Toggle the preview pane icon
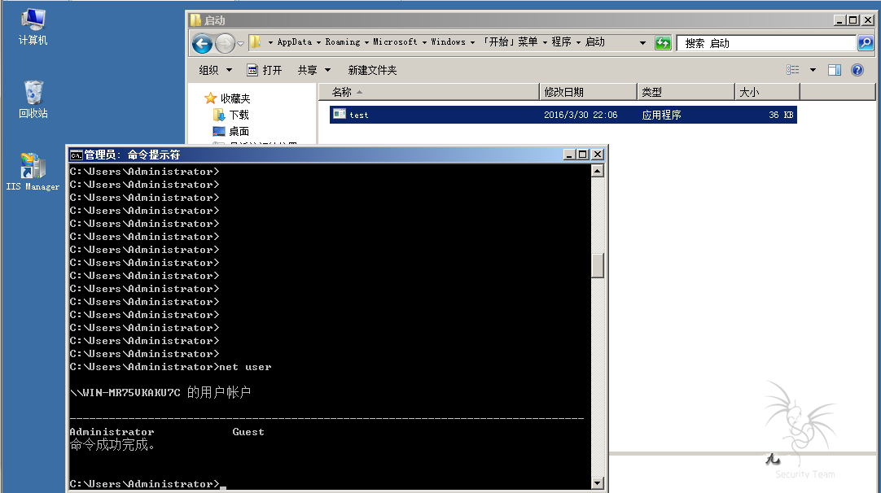 [835, 70]
